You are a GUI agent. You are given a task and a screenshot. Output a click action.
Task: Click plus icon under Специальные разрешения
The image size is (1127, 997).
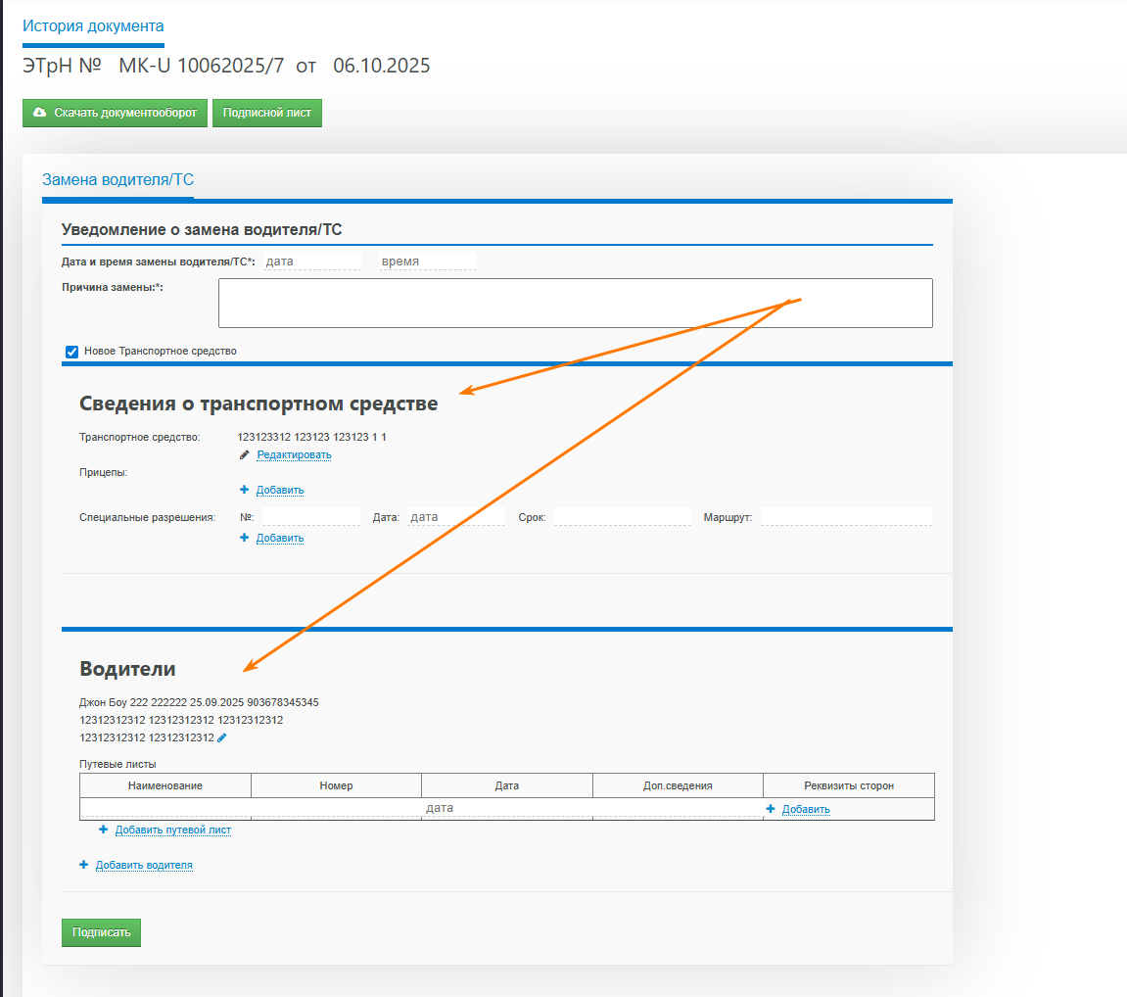(x=245, y=538)
